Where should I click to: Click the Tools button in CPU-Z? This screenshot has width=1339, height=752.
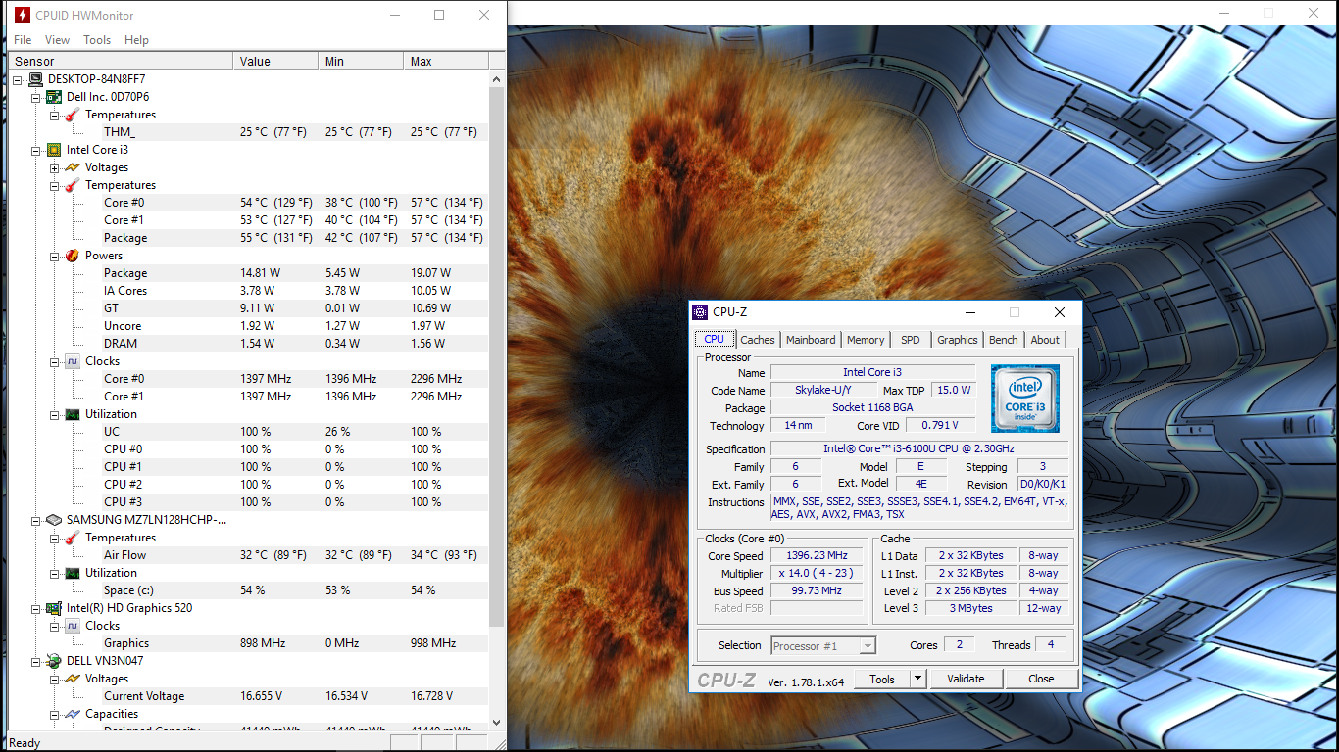(x=882, y=679)
